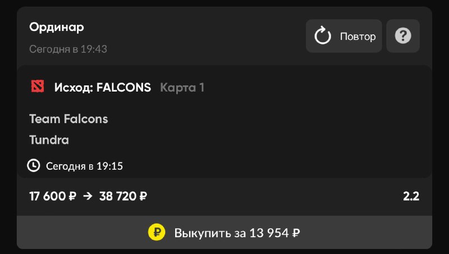Select the Team Falcons team name
Image resolution: width=449 pixels, height=254 pixels.
[68, 119]
